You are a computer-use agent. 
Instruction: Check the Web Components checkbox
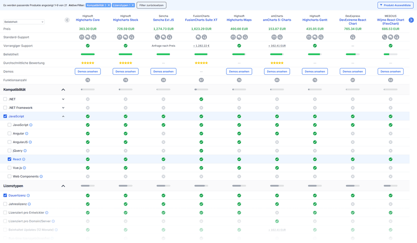pos(10,176)
